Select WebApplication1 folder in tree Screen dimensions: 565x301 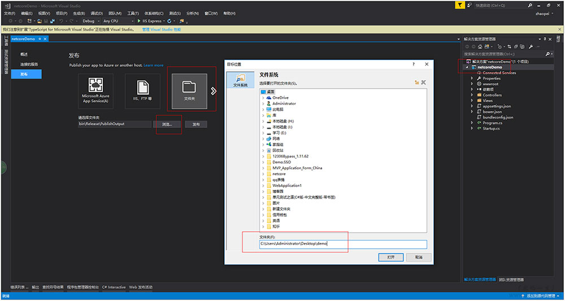pos(287,185)
